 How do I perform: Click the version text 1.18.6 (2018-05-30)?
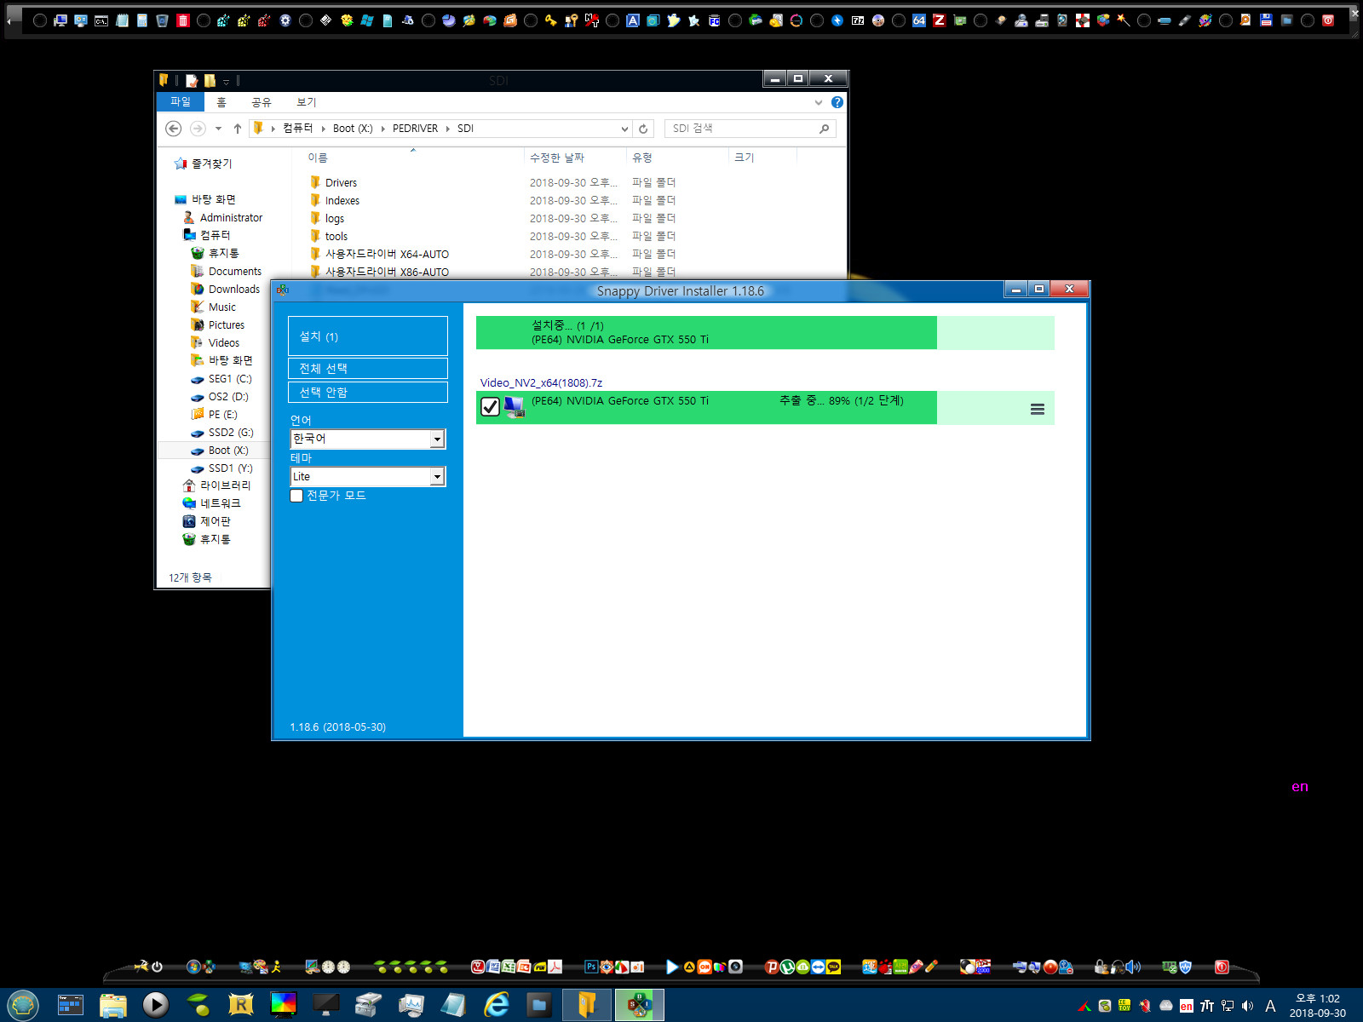click(337, 727)
